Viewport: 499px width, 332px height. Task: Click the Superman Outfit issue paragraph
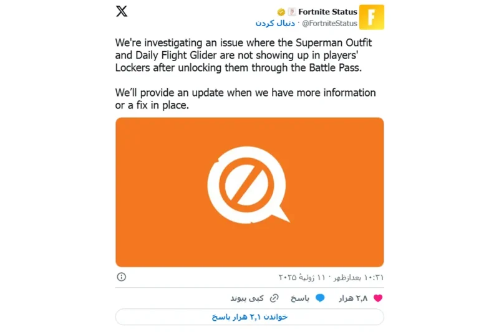pyautogui.click(x=243, y=55)
